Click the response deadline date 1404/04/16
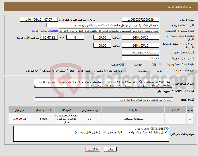 (140, 37)
